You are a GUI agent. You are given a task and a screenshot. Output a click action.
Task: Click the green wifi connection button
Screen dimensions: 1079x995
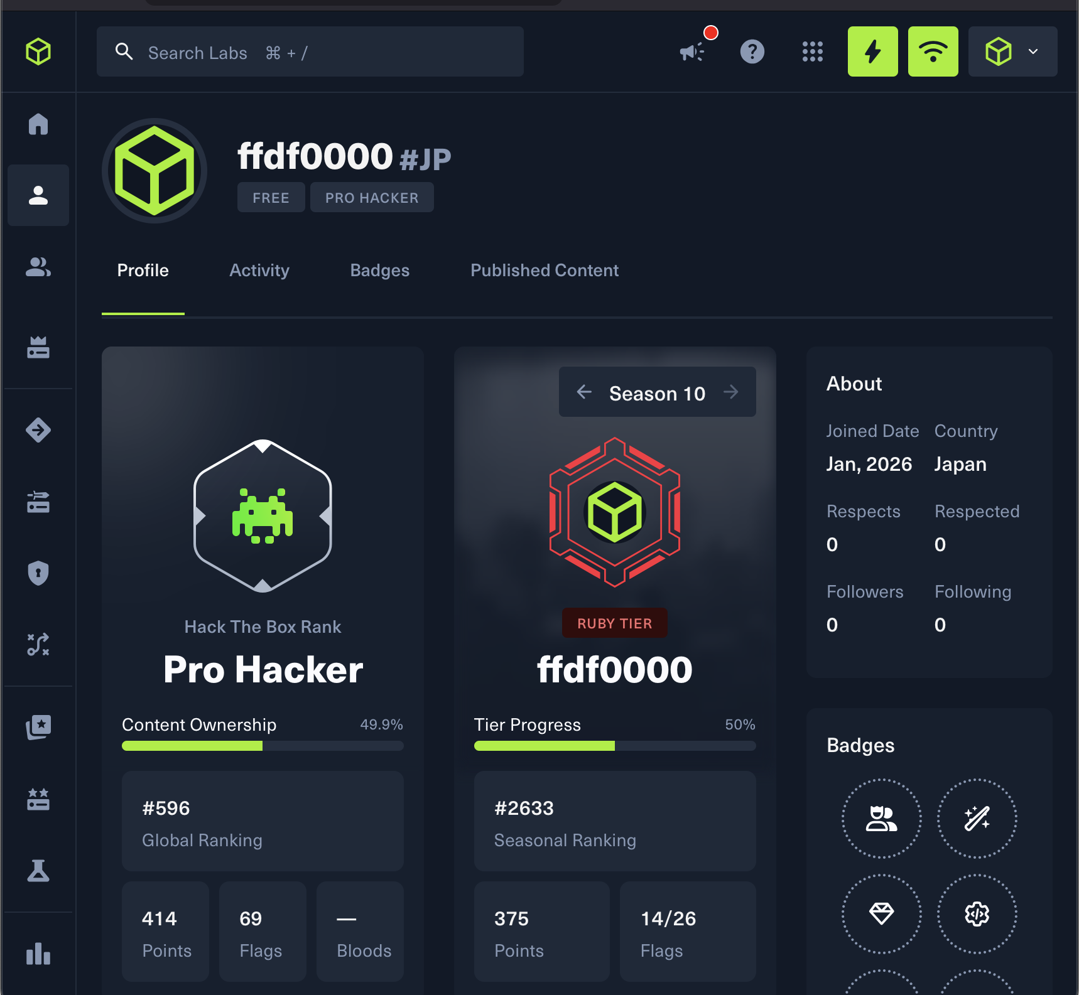tap(933, 51)
